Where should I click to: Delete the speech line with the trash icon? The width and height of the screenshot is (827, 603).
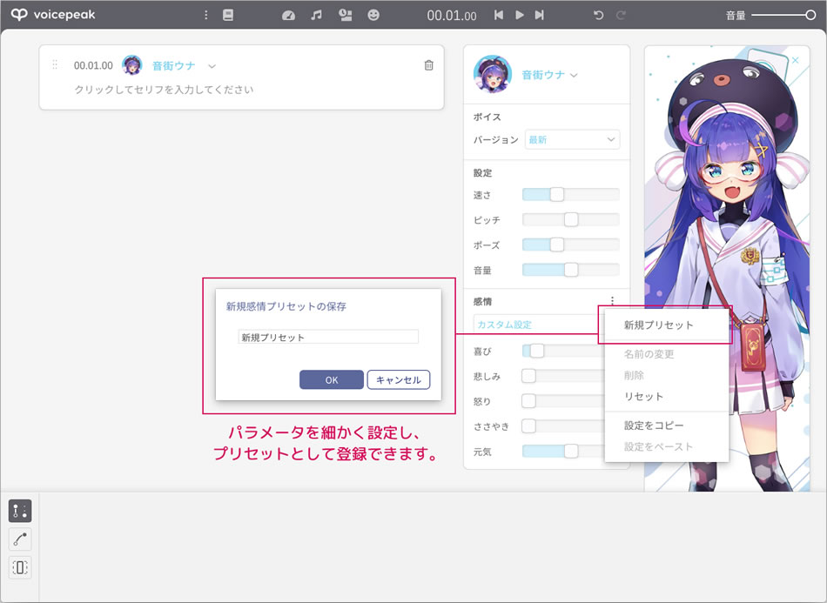(427, 65)
